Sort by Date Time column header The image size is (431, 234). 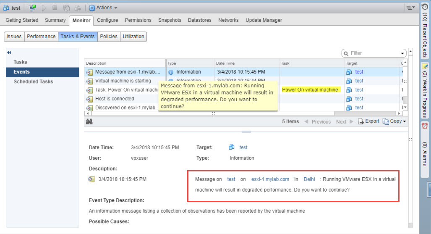(x=247, y=63)
